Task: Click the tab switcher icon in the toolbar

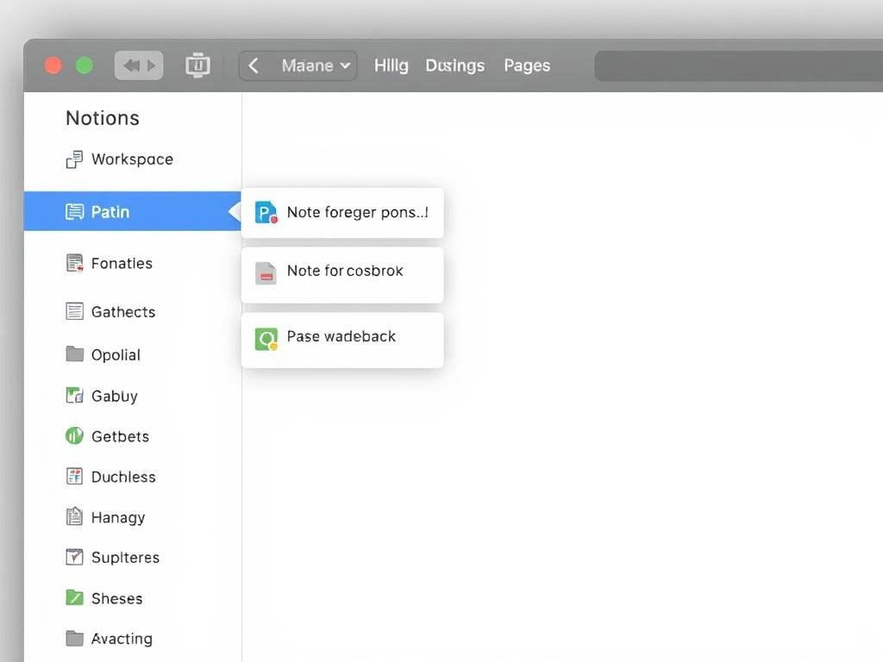Action: click(x=197, y=65)
